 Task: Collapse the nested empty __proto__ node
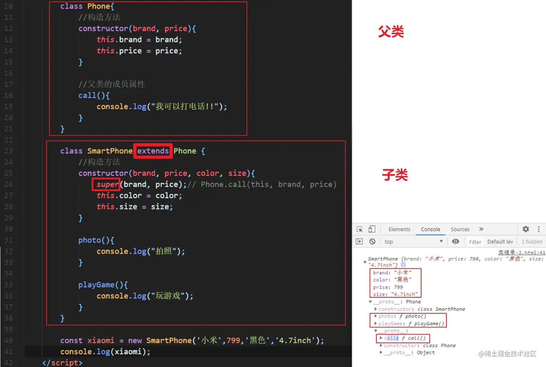tap(376, 331)
